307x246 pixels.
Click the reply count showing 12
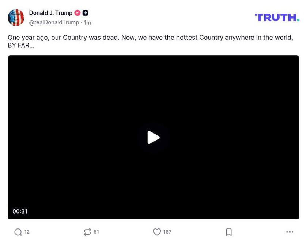pyautogui.click(x=27, y=232)
